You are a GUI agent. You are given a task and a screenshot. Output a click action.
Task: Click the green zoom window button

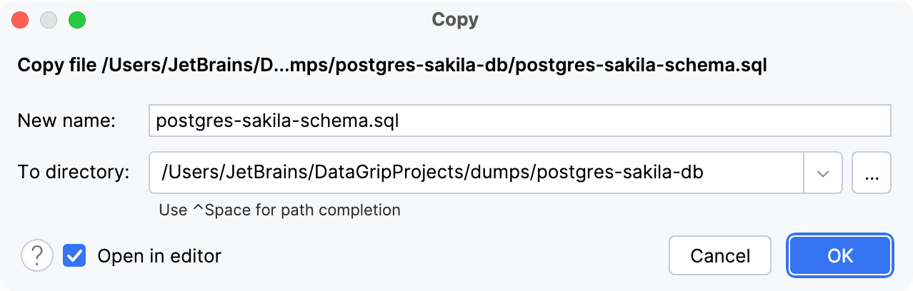pos(76,20)
